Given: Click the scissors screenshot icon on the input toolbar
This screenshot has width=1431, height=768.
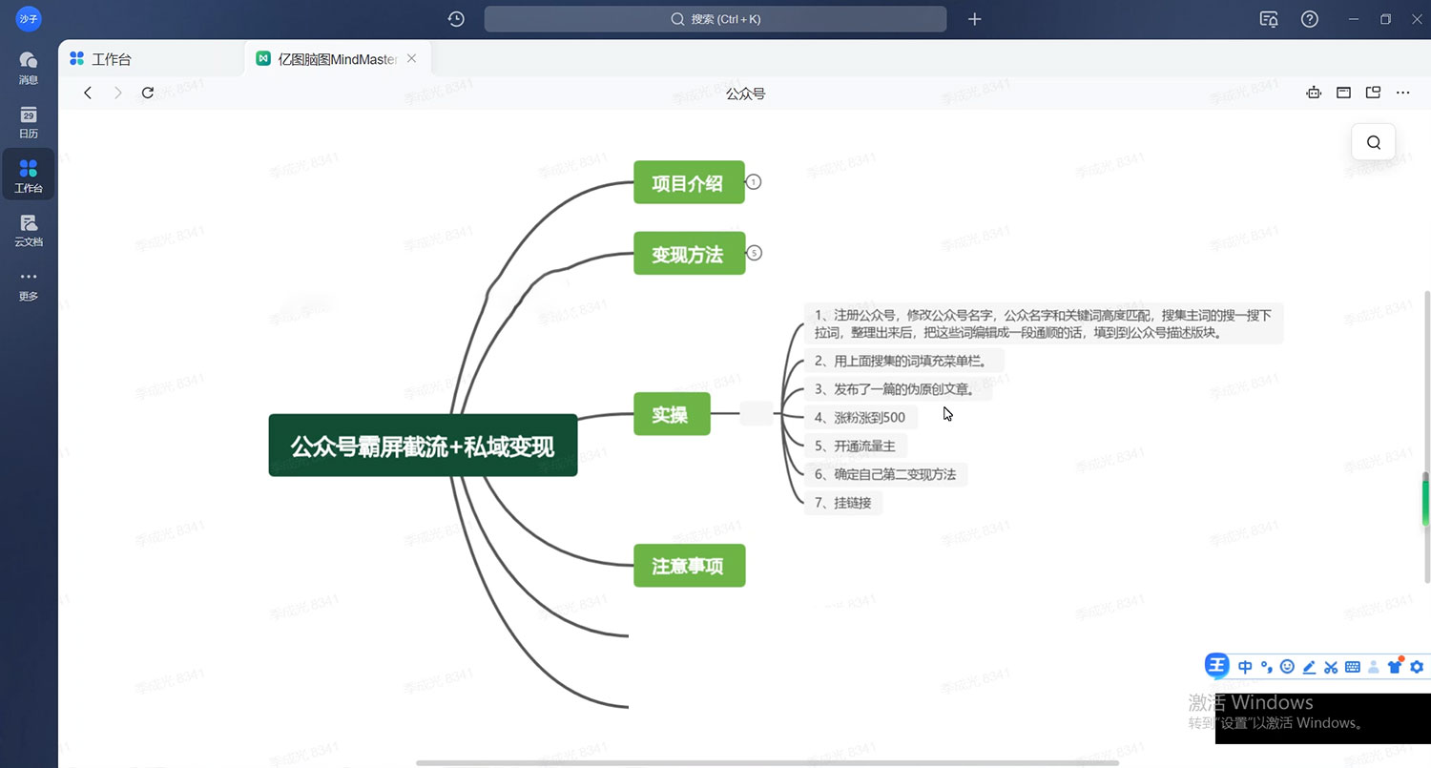Looking at the screenshot, I should (x=1331, y=667).
